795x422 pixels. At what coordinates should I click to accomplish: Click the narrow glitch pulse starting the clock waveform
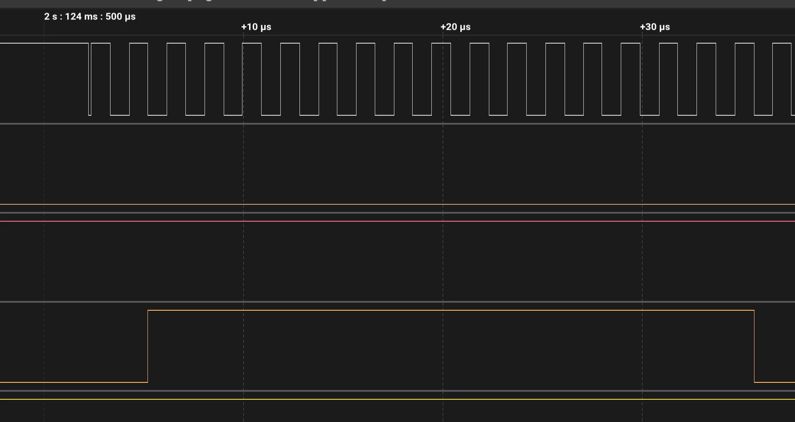coord(90,79)
